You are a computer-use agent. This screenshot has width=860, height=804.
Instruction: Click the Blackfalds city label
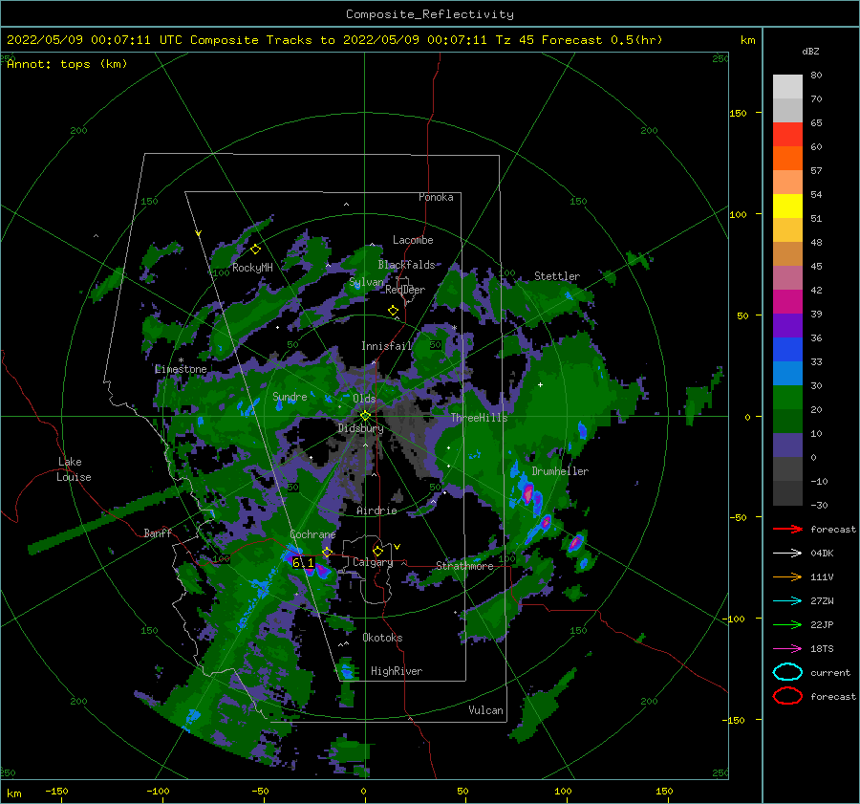coord(406,265)
